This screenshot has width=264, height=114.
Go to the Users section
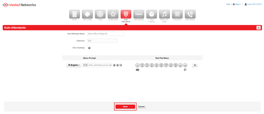(x=100, y=14)
